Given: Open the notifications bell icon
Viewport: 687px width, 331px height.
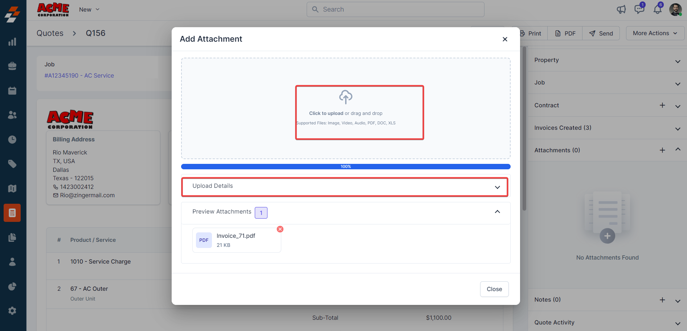Looking at the screenshot, I should [x=658, y=9].
